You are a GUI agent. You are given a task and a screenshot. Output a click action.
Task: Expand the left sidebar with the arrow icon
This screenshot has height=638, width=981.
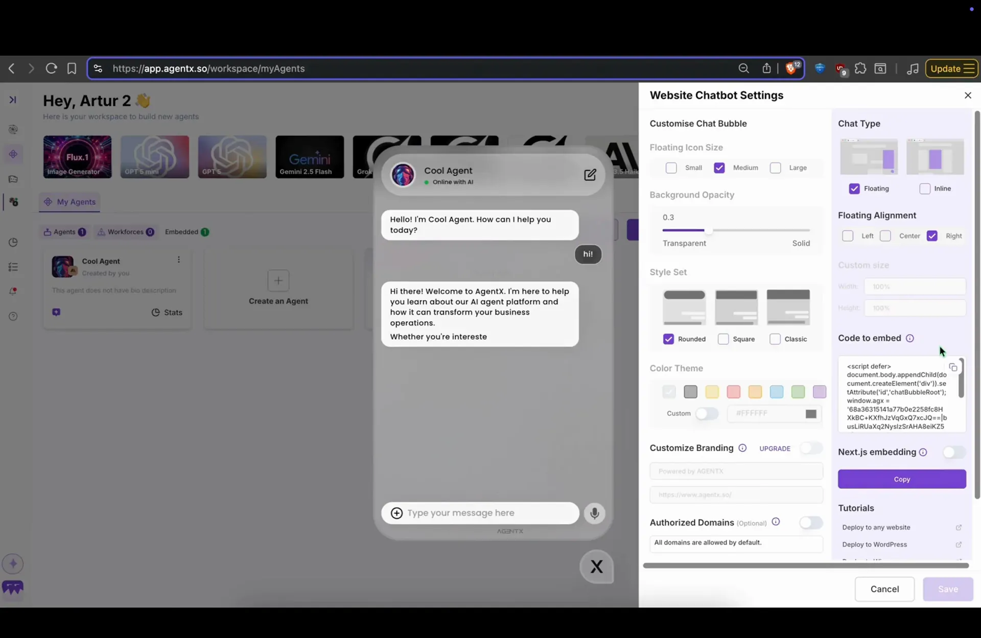13,100
